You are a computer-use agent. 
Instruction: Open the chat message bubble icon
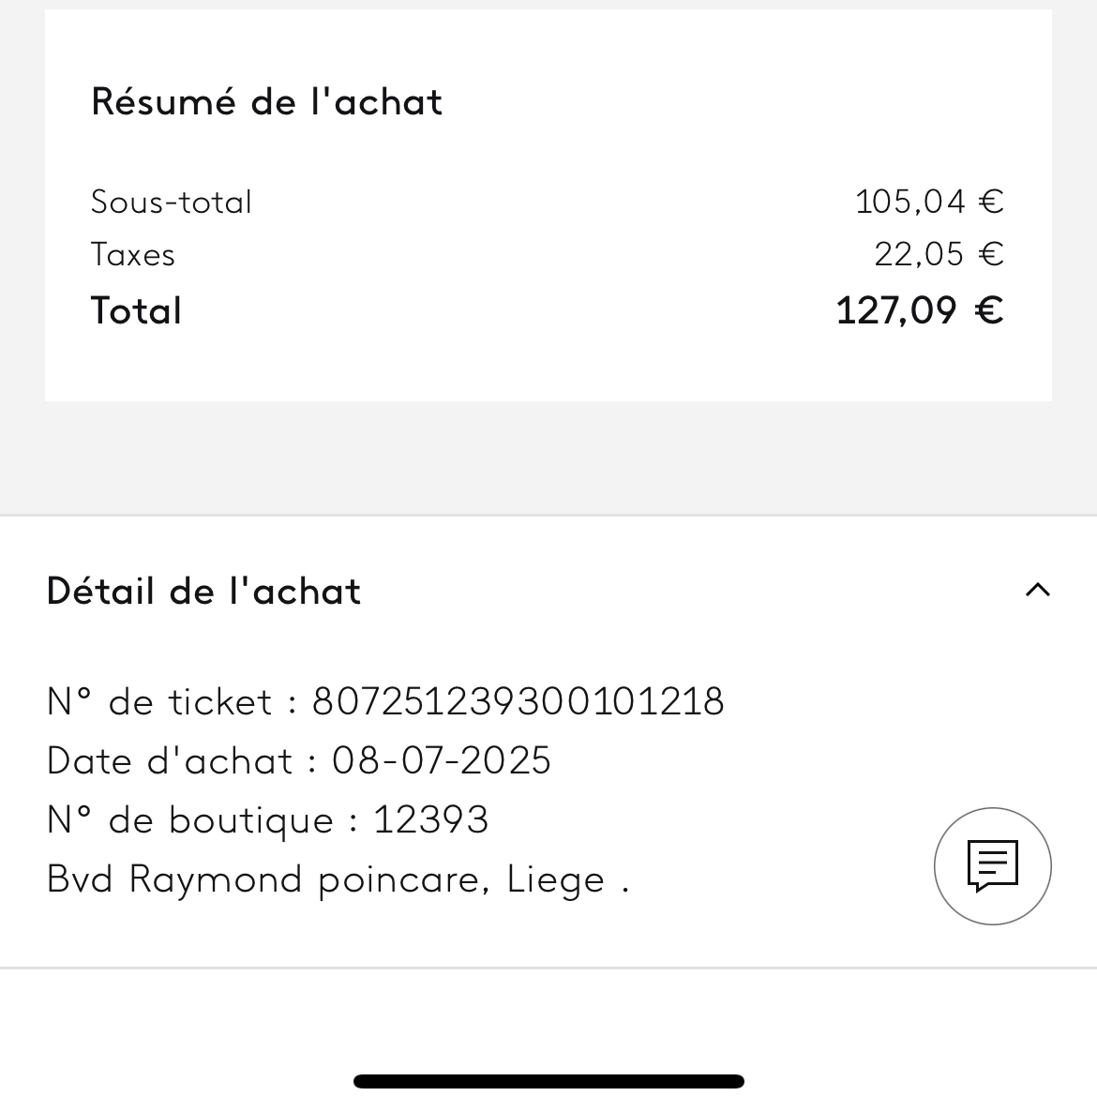coord(992,865)
